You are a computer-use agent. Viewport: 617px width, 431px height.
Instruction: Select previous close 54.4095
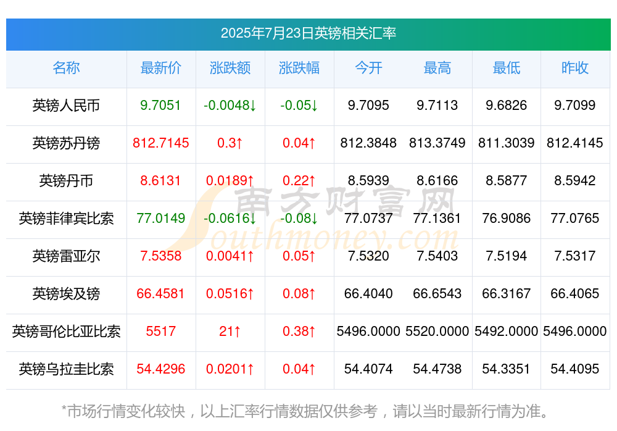575,369
